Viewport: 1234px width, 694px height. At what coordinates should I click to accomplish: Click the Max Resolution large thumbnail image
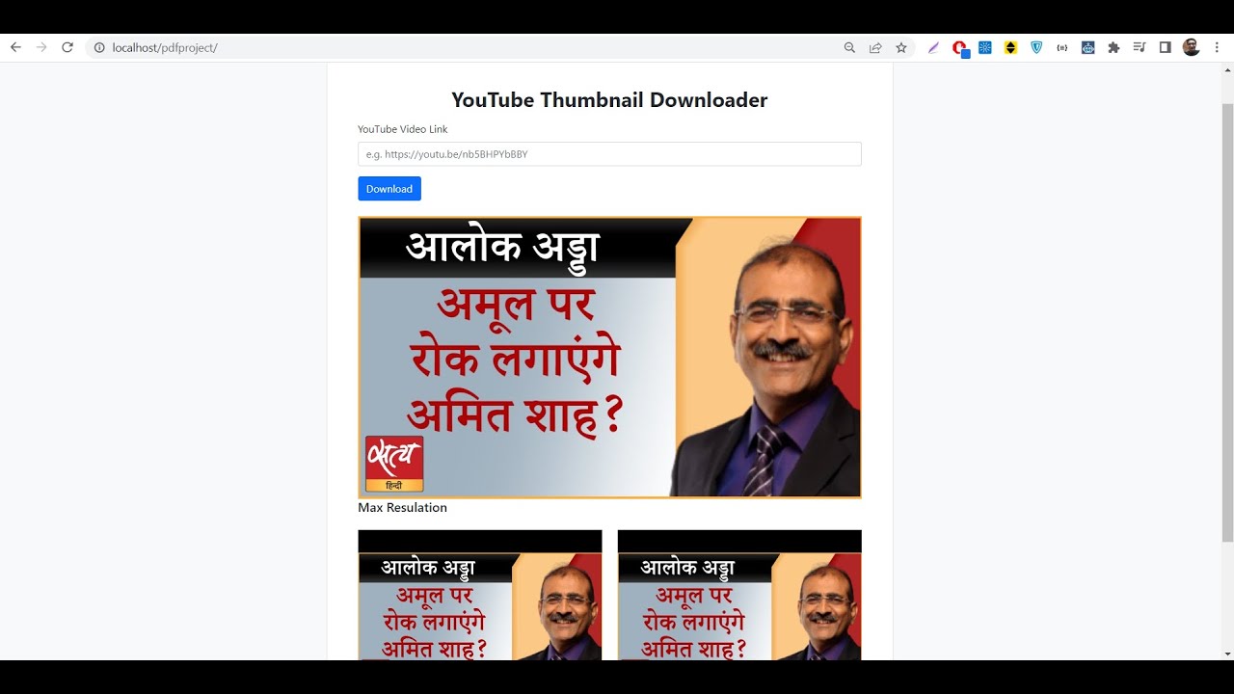pyautogui.click(x=609, y=358)
